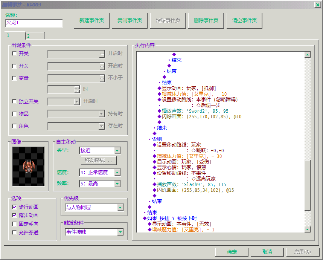Viewport: 323px width, 260px height.
Task: Enable the 允许穿透 option
Action: pos(14,232)
